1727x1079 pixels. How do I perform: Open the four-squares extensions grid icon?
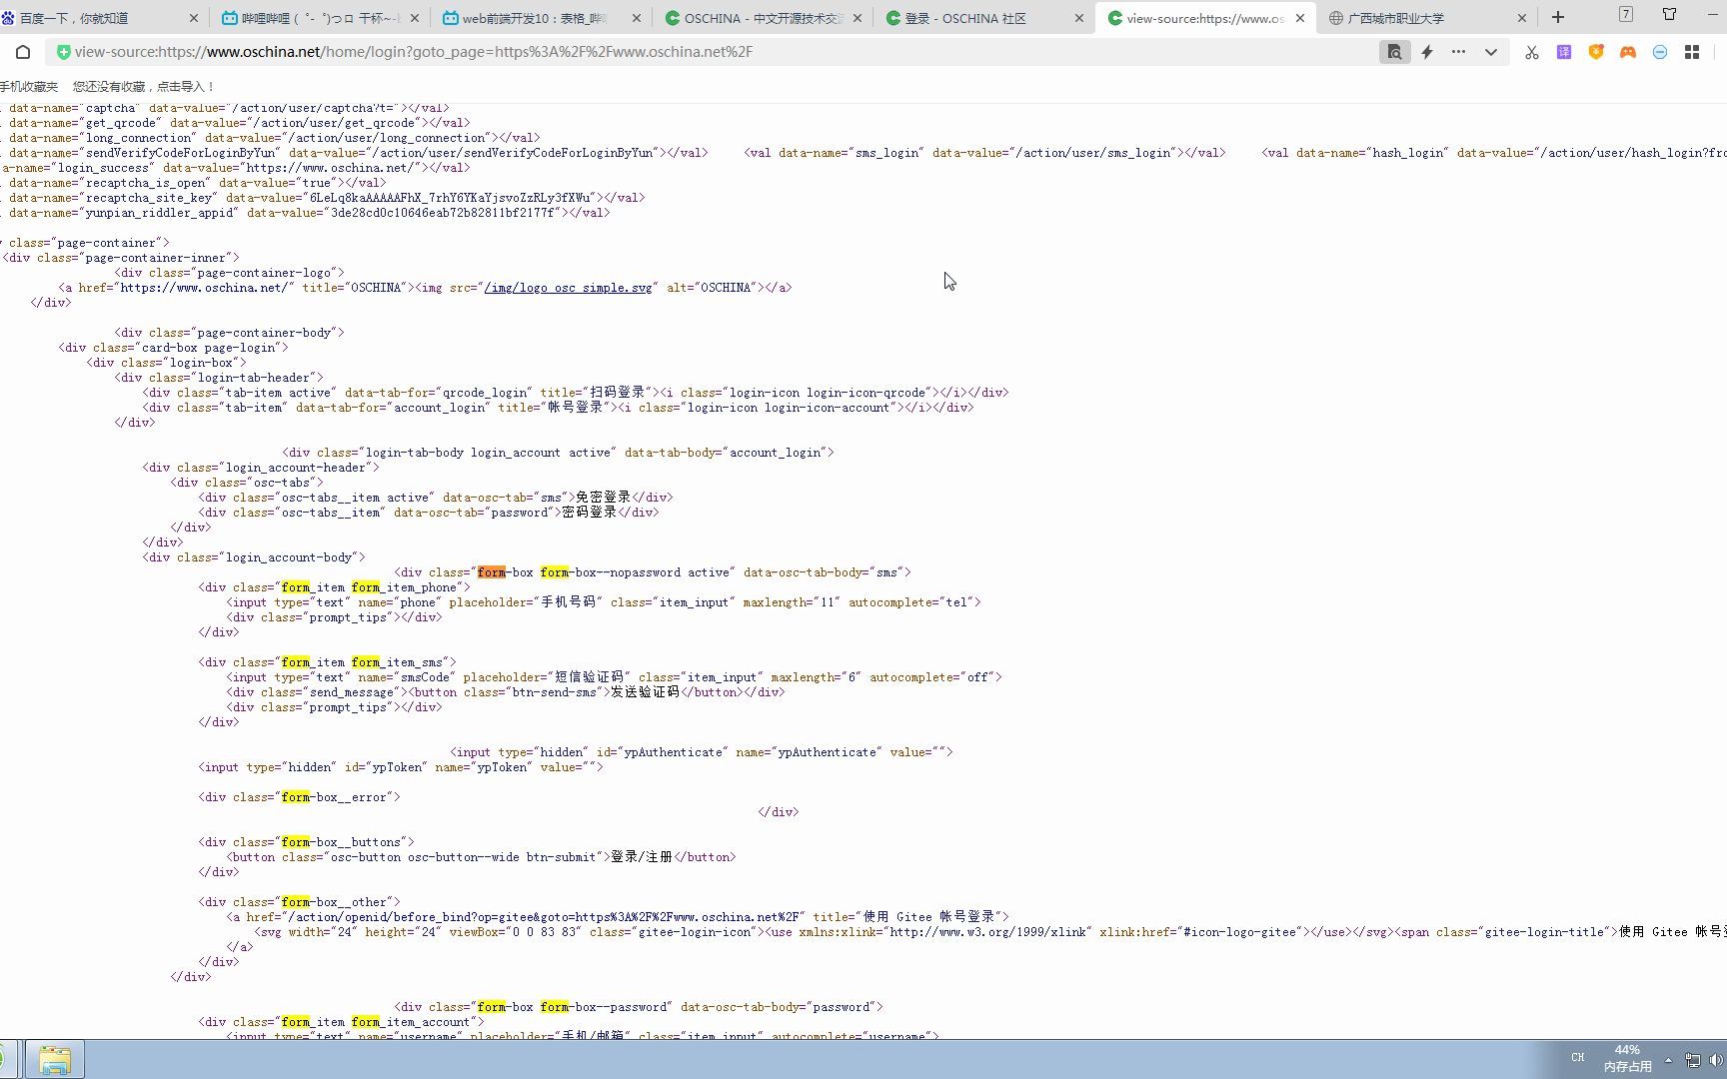[1692, 52]
